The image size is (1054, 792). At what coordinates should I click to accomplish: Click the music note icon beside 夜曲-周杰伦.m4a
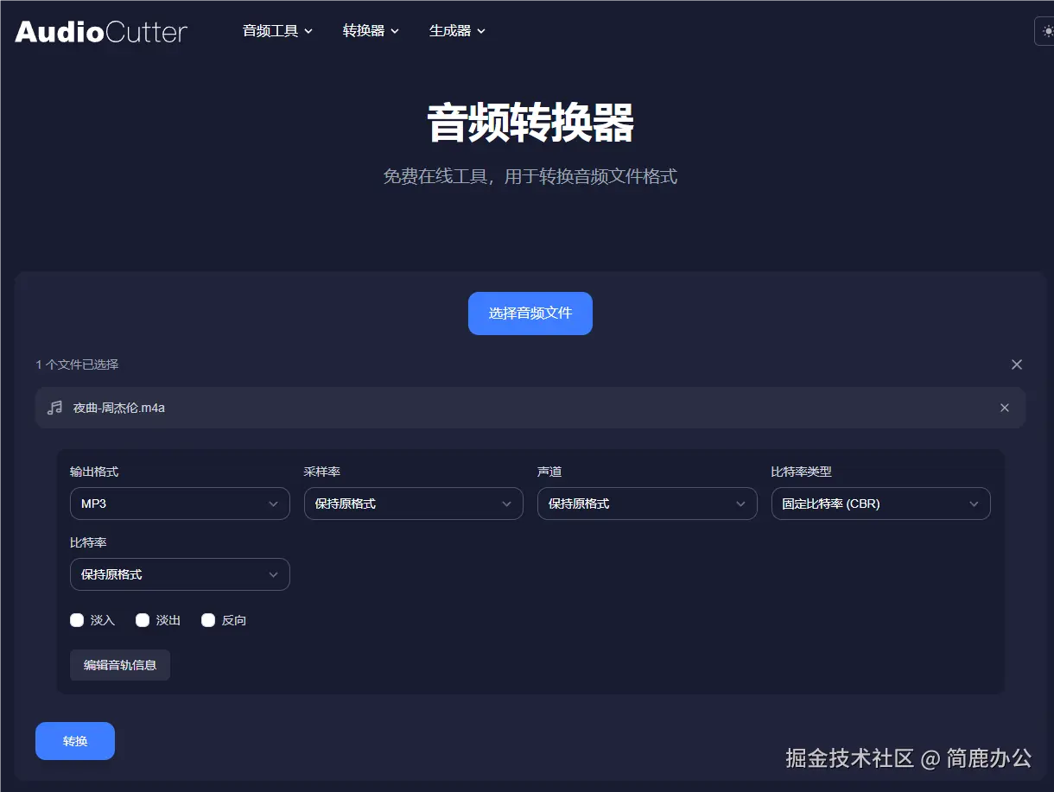(x=54, y=408)
